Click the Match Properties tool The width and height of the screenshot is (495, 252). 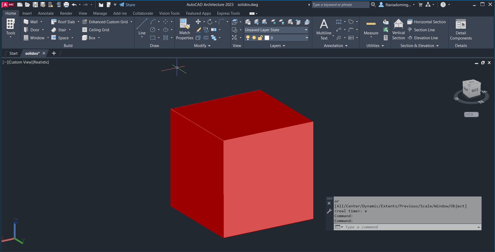[x=185, y=29]
